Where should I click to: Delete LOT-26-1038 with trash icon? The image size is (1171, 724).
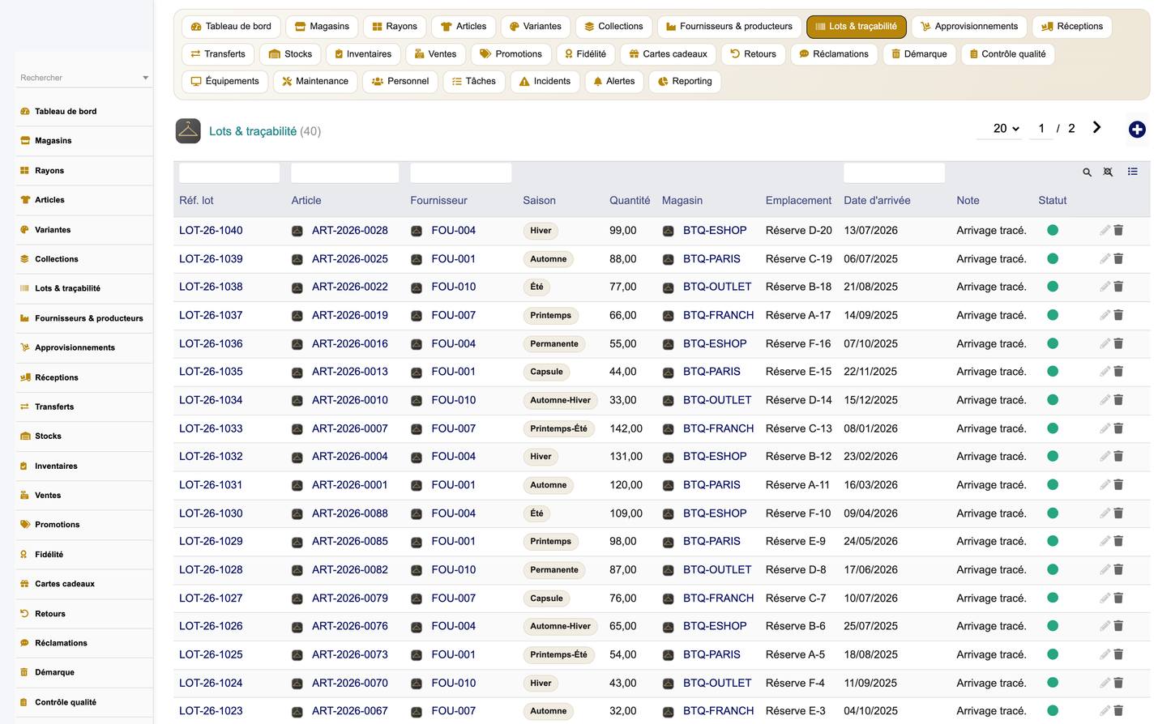pos(1118,287)
